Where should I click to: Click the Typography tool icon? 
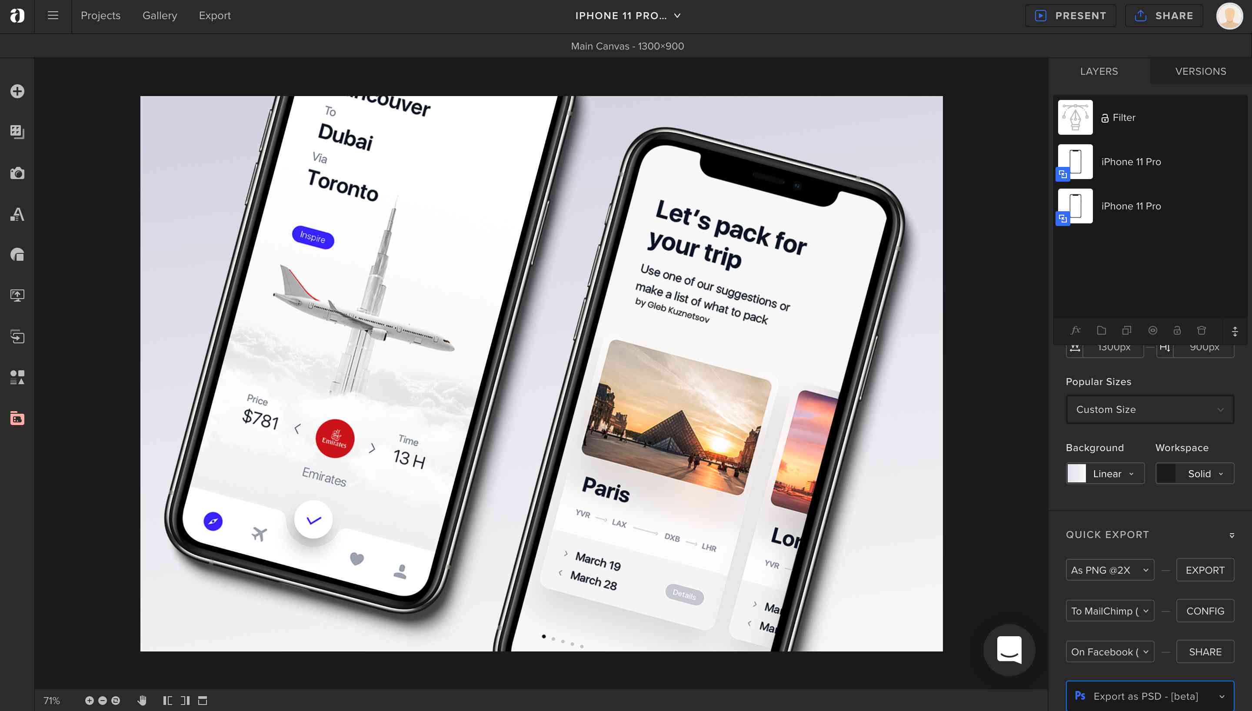pyautogui.click(x=17, y=213)
